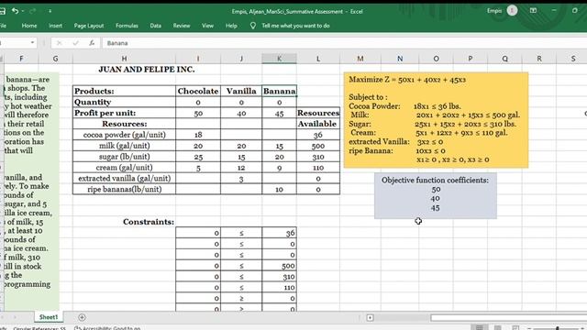Switch to Page Break Preview icon
The height and width of the screenshot is (330, 587).
click(x=515, y=328)
